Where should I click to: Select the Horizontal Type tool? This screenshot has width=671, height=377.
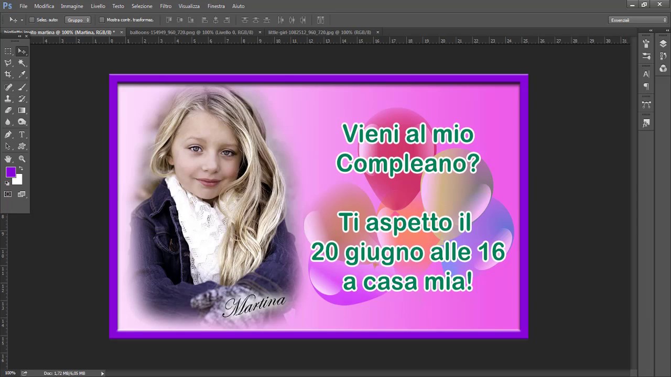22,135
